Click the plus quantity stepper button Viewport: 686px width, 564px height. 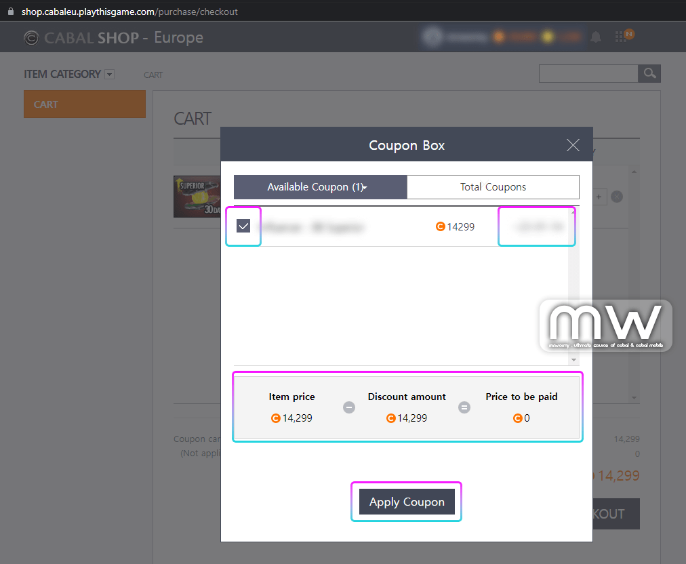coord(599,197)
